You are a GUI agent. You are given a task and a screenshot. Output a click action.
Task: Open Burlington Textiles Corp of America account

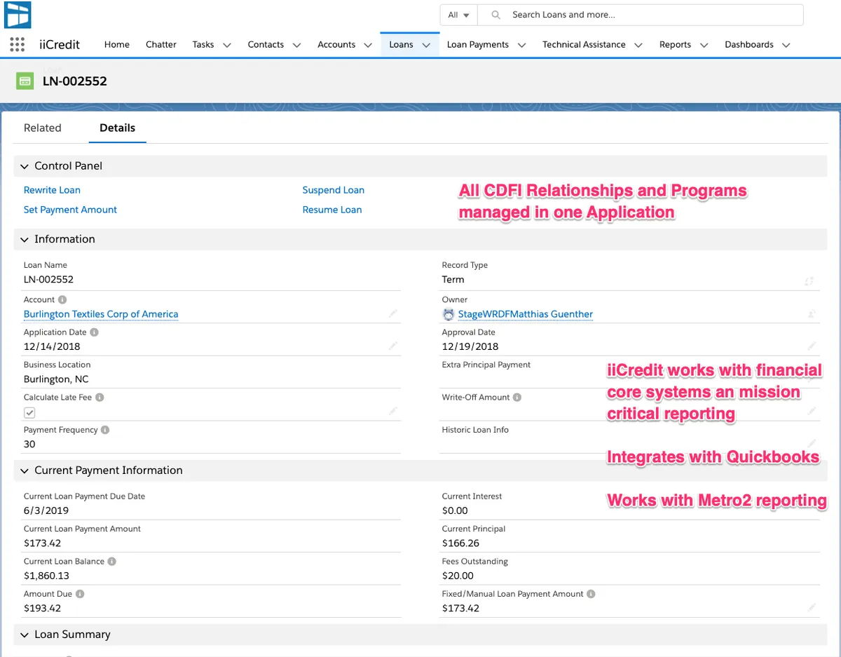[x=101, y=314]
